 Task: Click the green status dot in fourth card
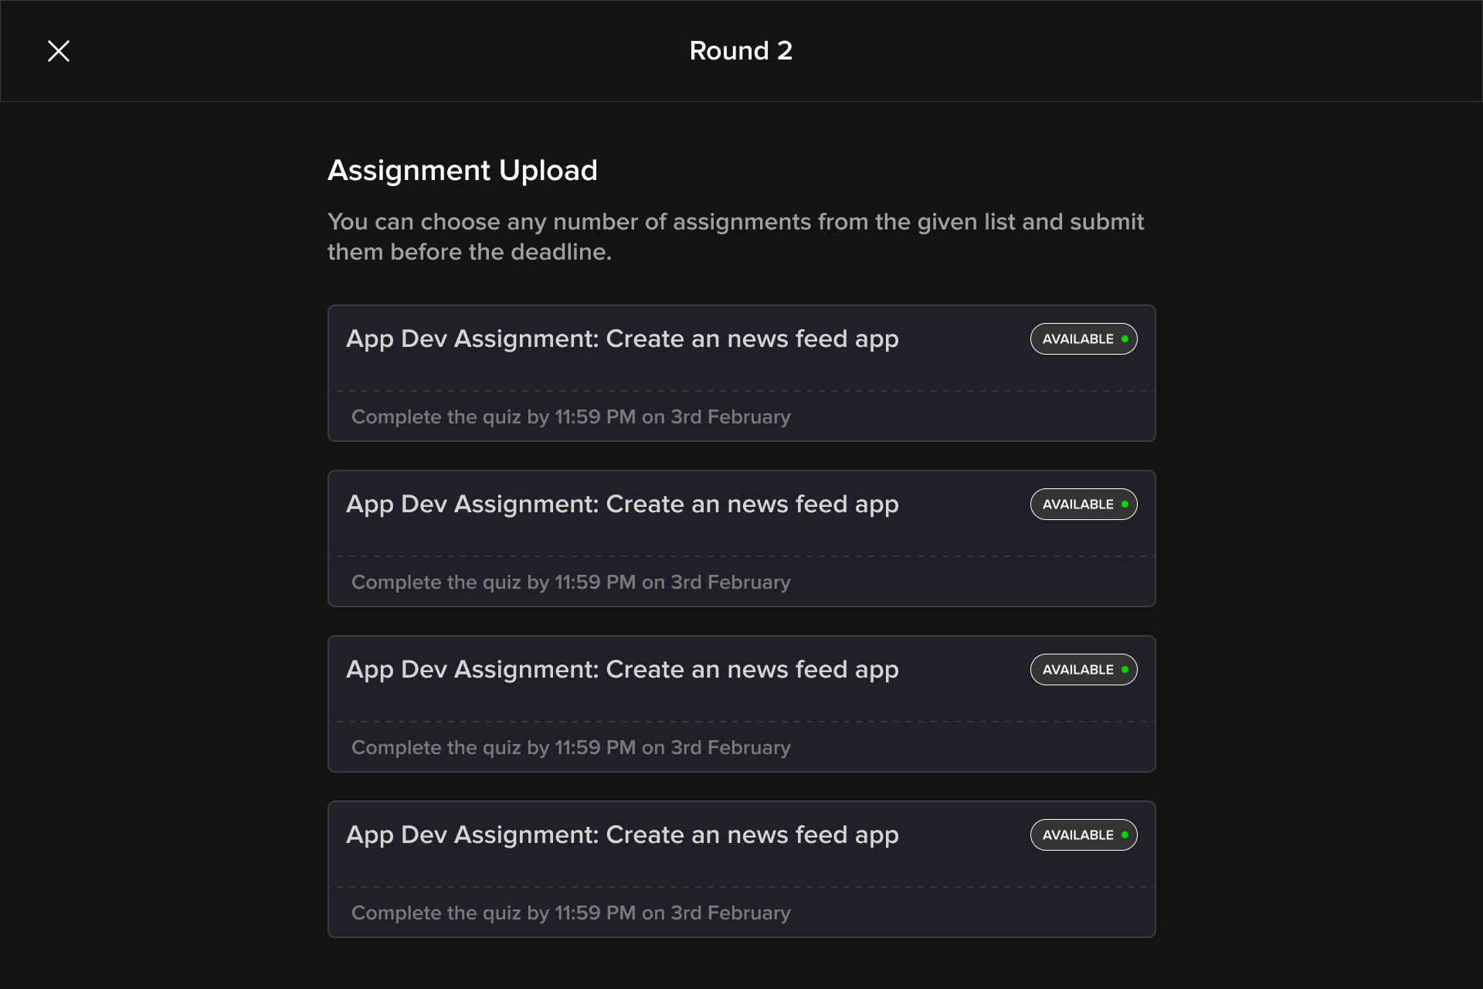[x=1125, y=835]
